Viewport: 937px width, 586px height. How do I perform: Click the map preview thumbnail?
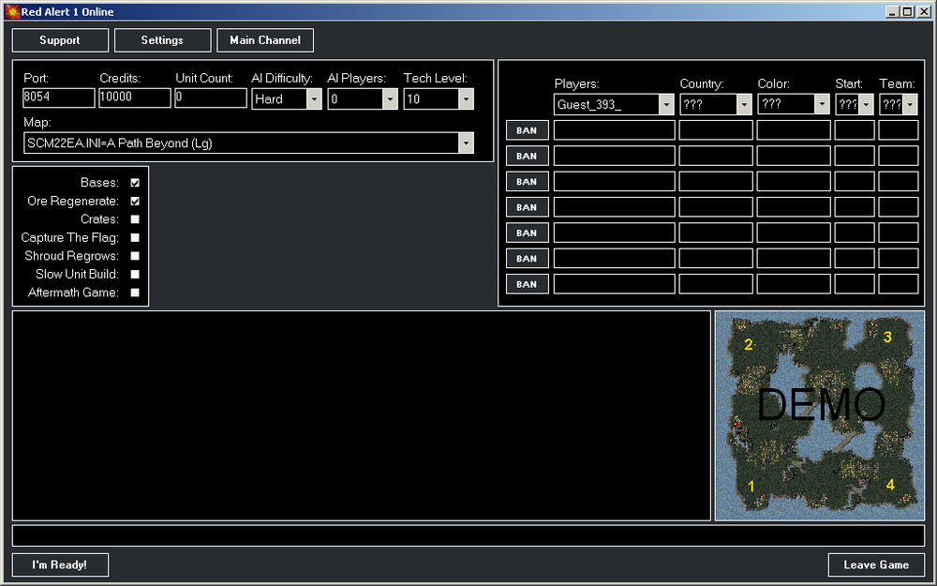(x=820, y=415)
